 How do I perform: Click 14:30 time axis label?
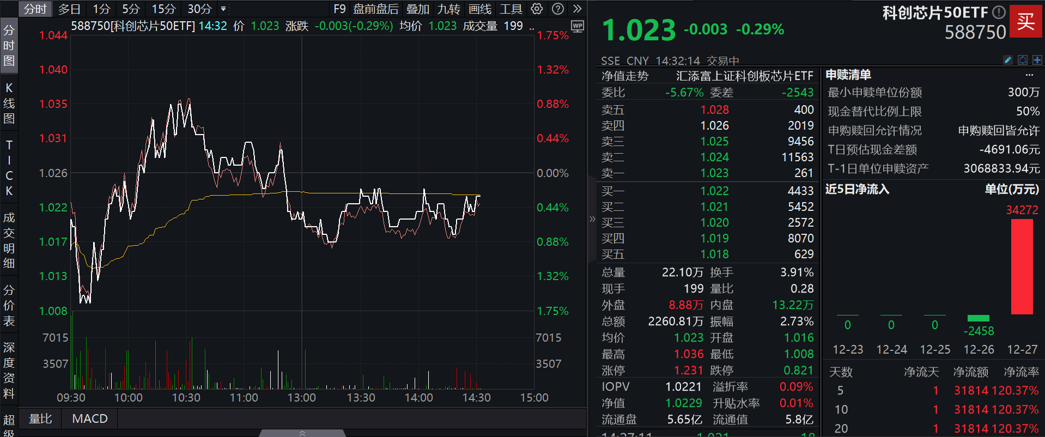click(x=476, y=397)
